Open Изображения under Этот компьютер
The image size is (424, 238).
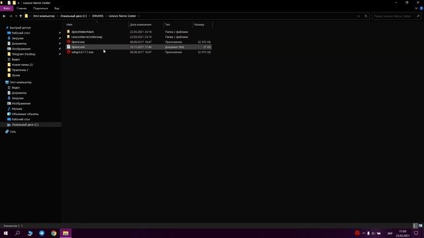[21, 104]
